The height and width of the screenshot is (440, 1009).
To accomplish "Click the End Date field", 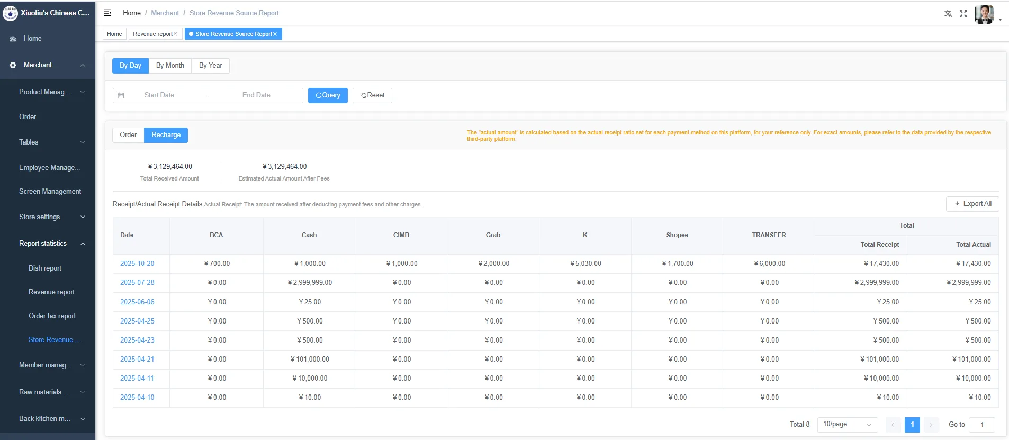I will pyautogui.click(x=256, y=95).
